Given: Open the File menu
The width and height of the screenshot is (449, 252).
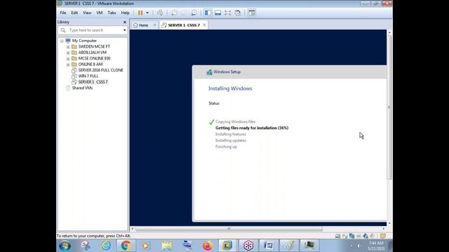Looking at the screenshot, I should point(63,13).
